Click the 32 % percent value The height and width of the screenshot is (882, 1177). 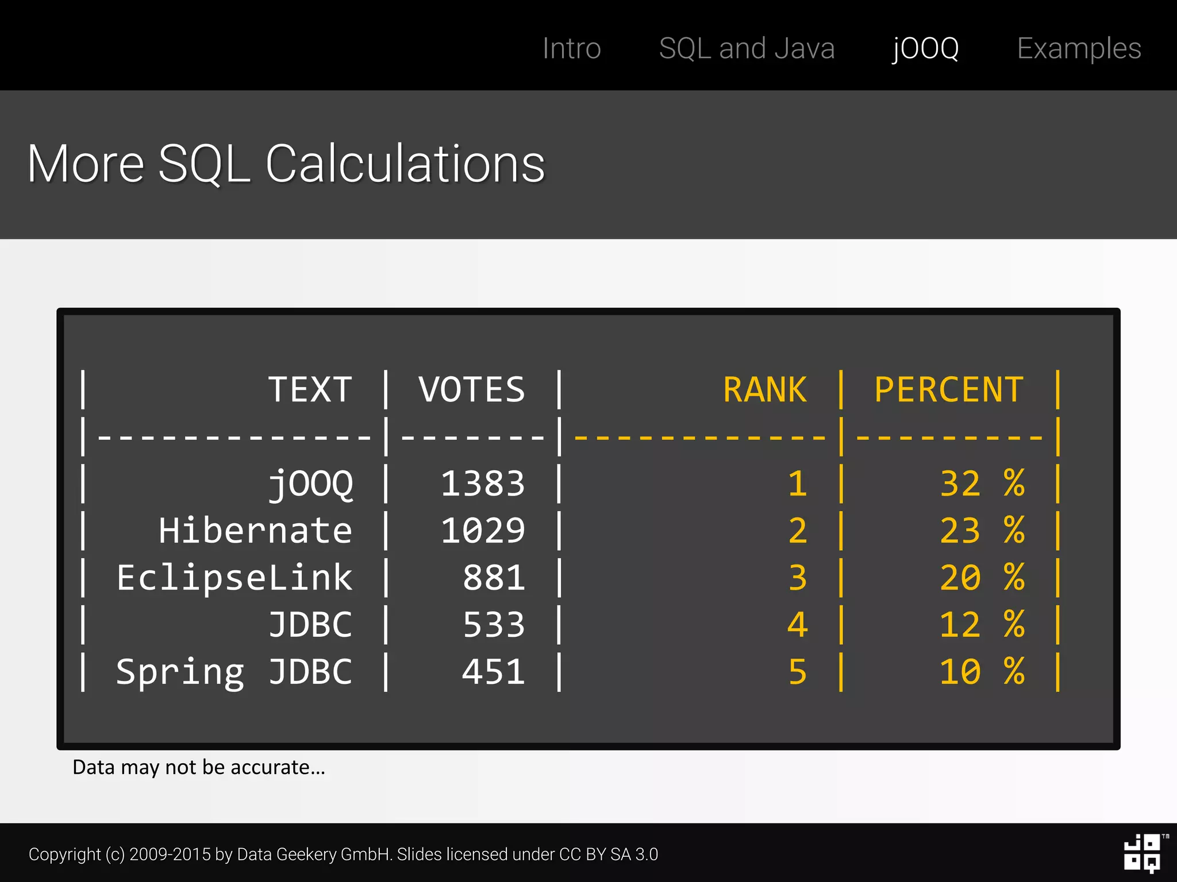(982, 483)
